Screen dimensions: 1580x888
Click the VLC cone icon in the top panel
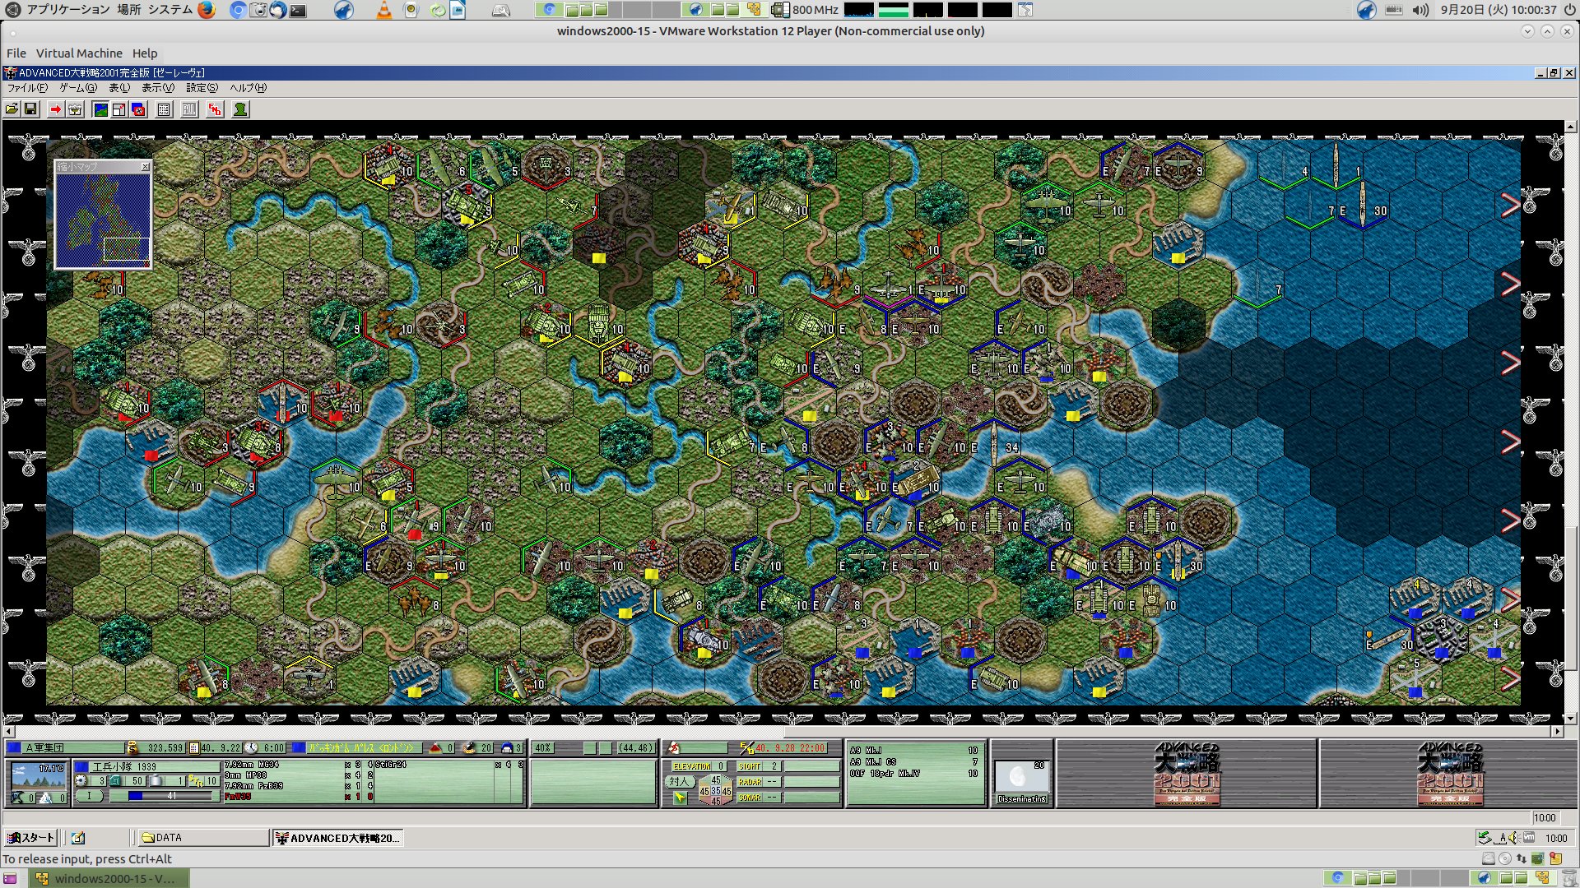click(383, 10)
